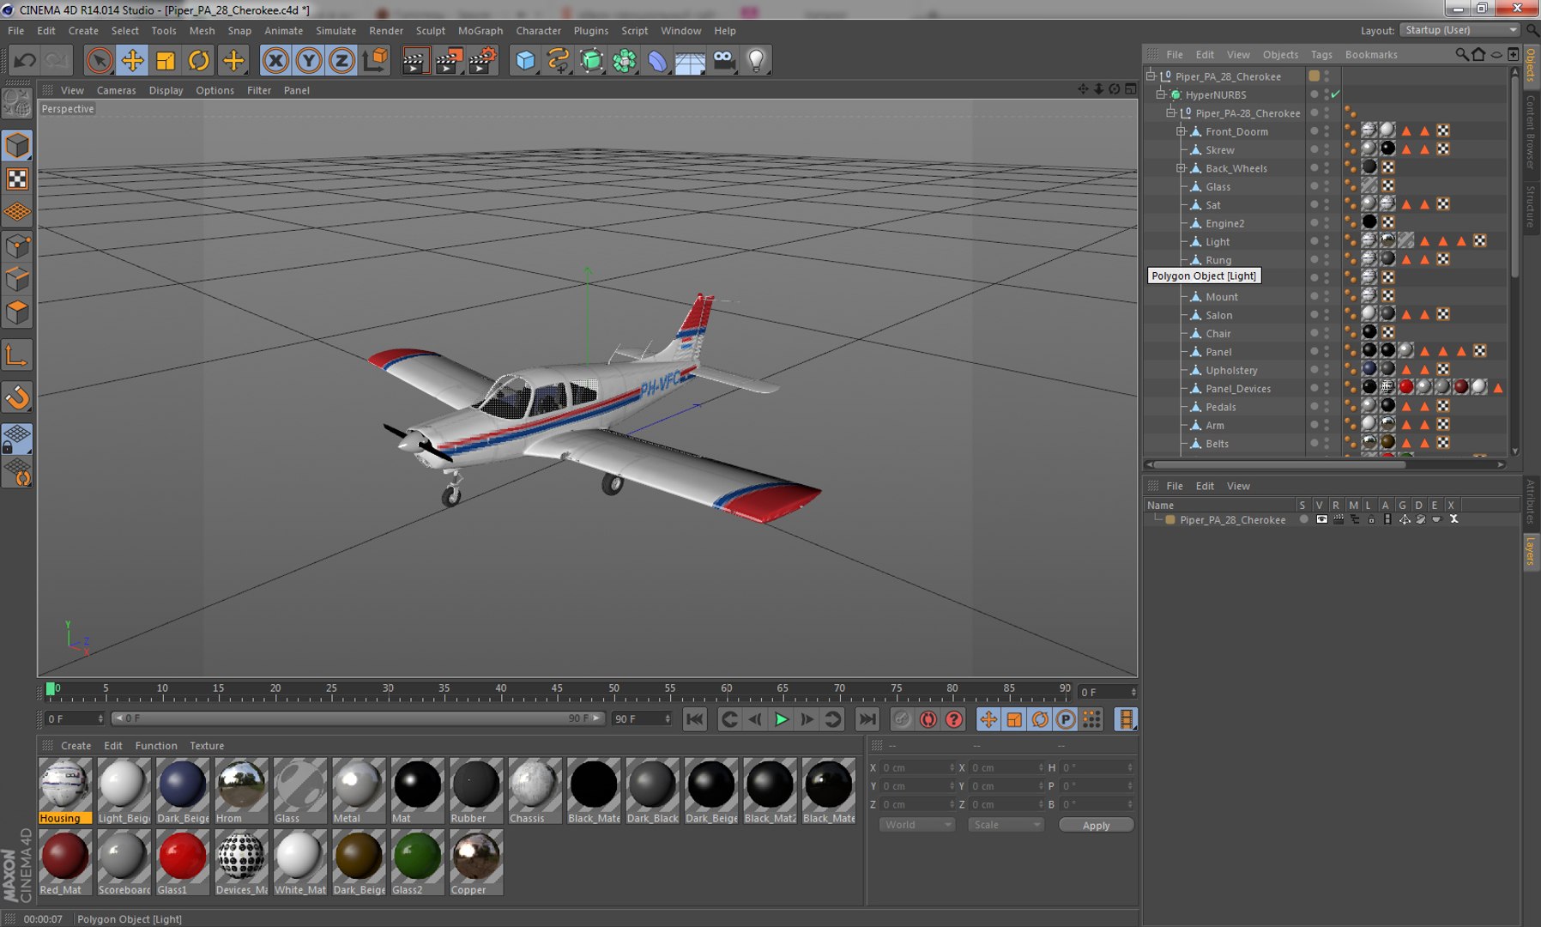
Task: Jump to the end of the animation
Action: click(867, 719)
